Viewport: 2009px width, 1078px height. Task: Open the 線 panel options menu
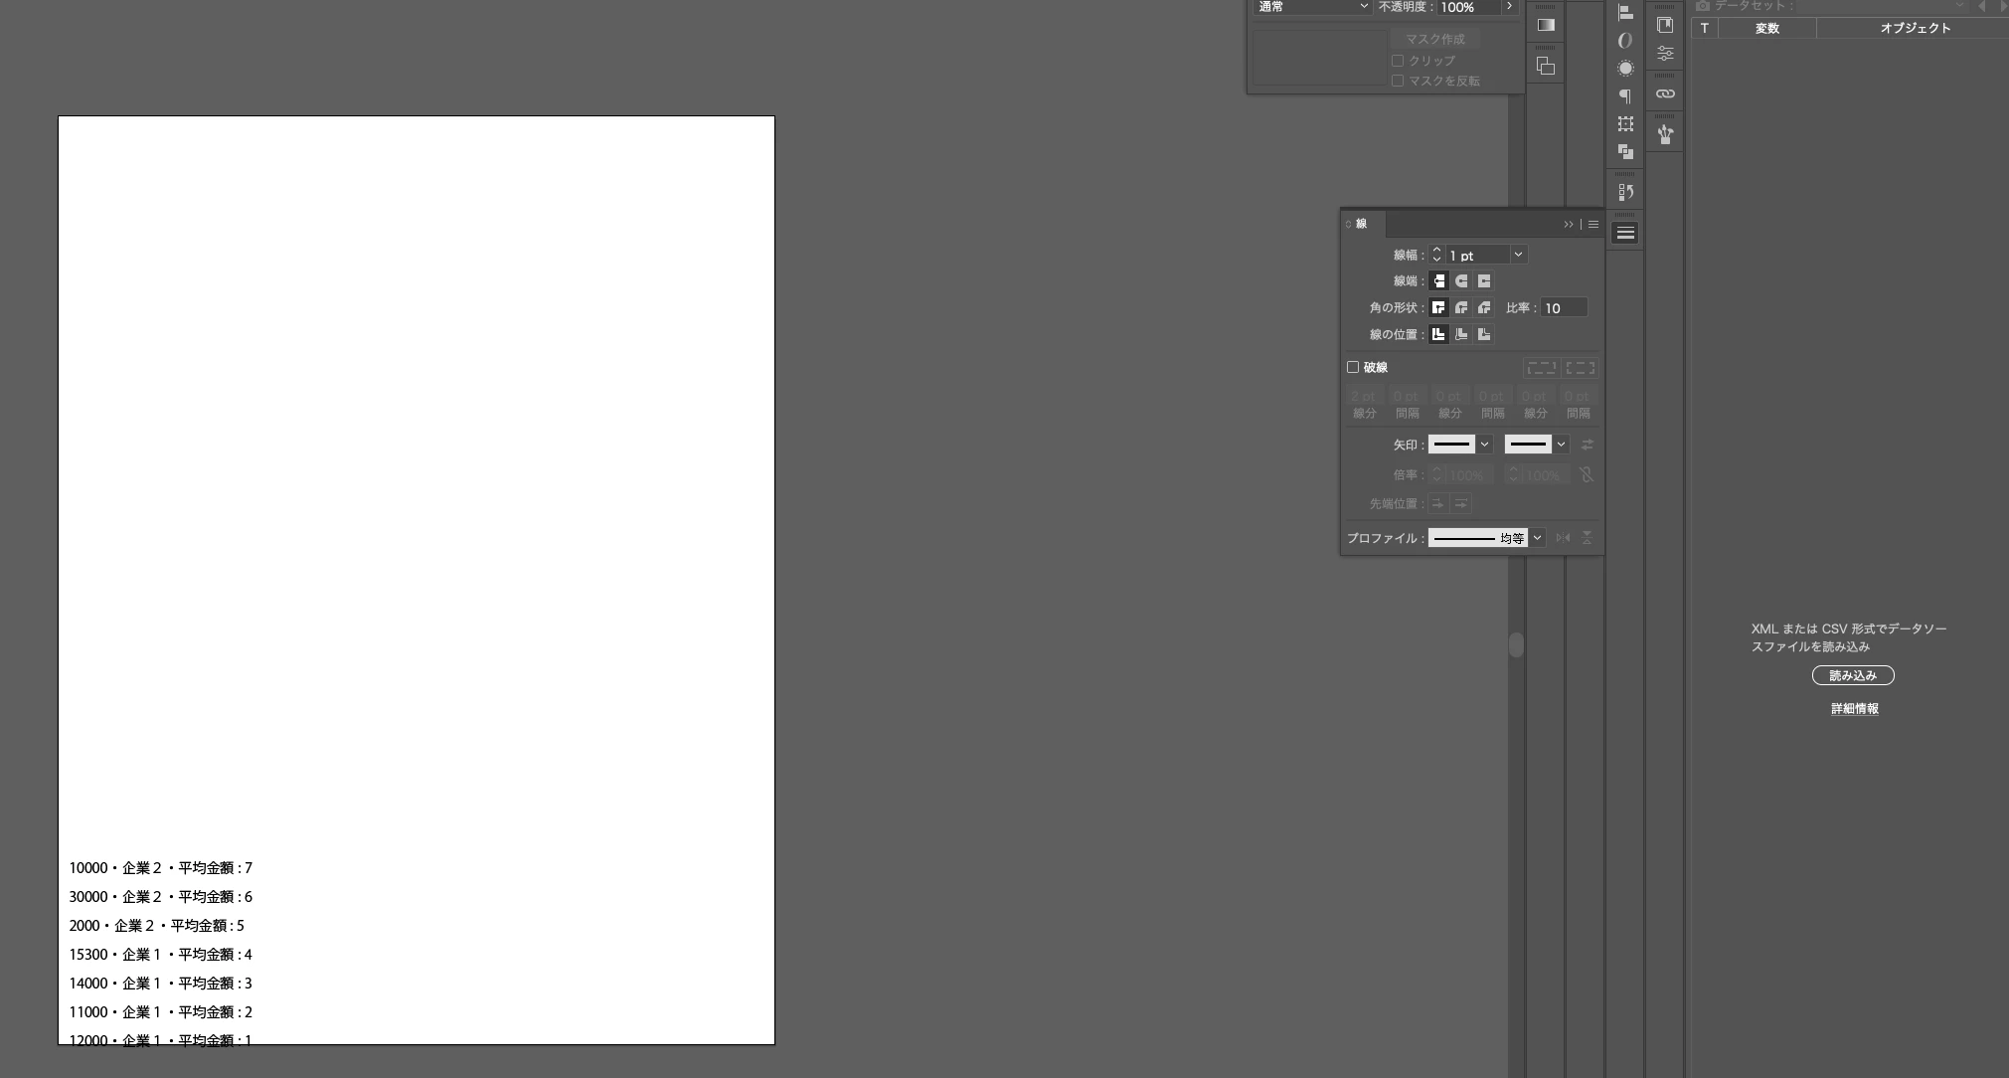(x=1593, y=225)
